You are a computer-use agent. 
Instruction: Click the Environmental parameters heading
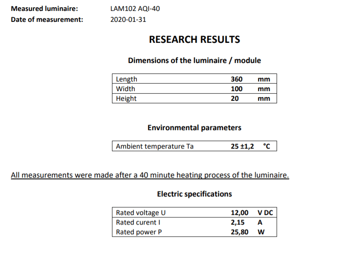coord(194,128)
